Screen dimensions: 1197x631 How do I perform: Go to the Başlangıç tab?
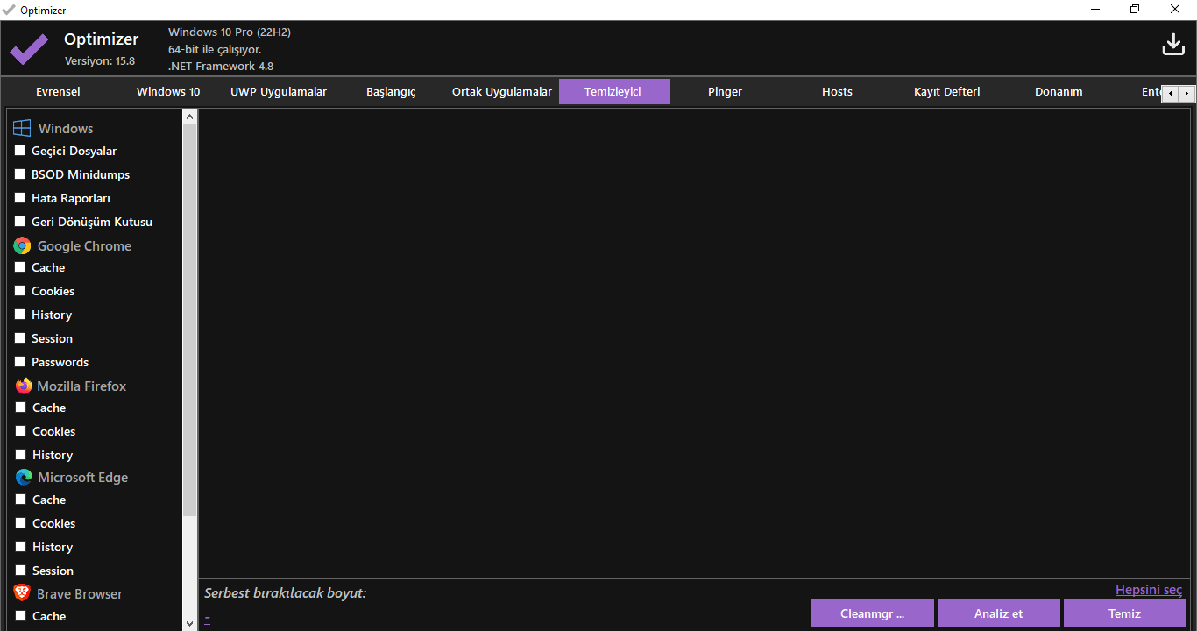pyautogui.click(x=391, y=92)
